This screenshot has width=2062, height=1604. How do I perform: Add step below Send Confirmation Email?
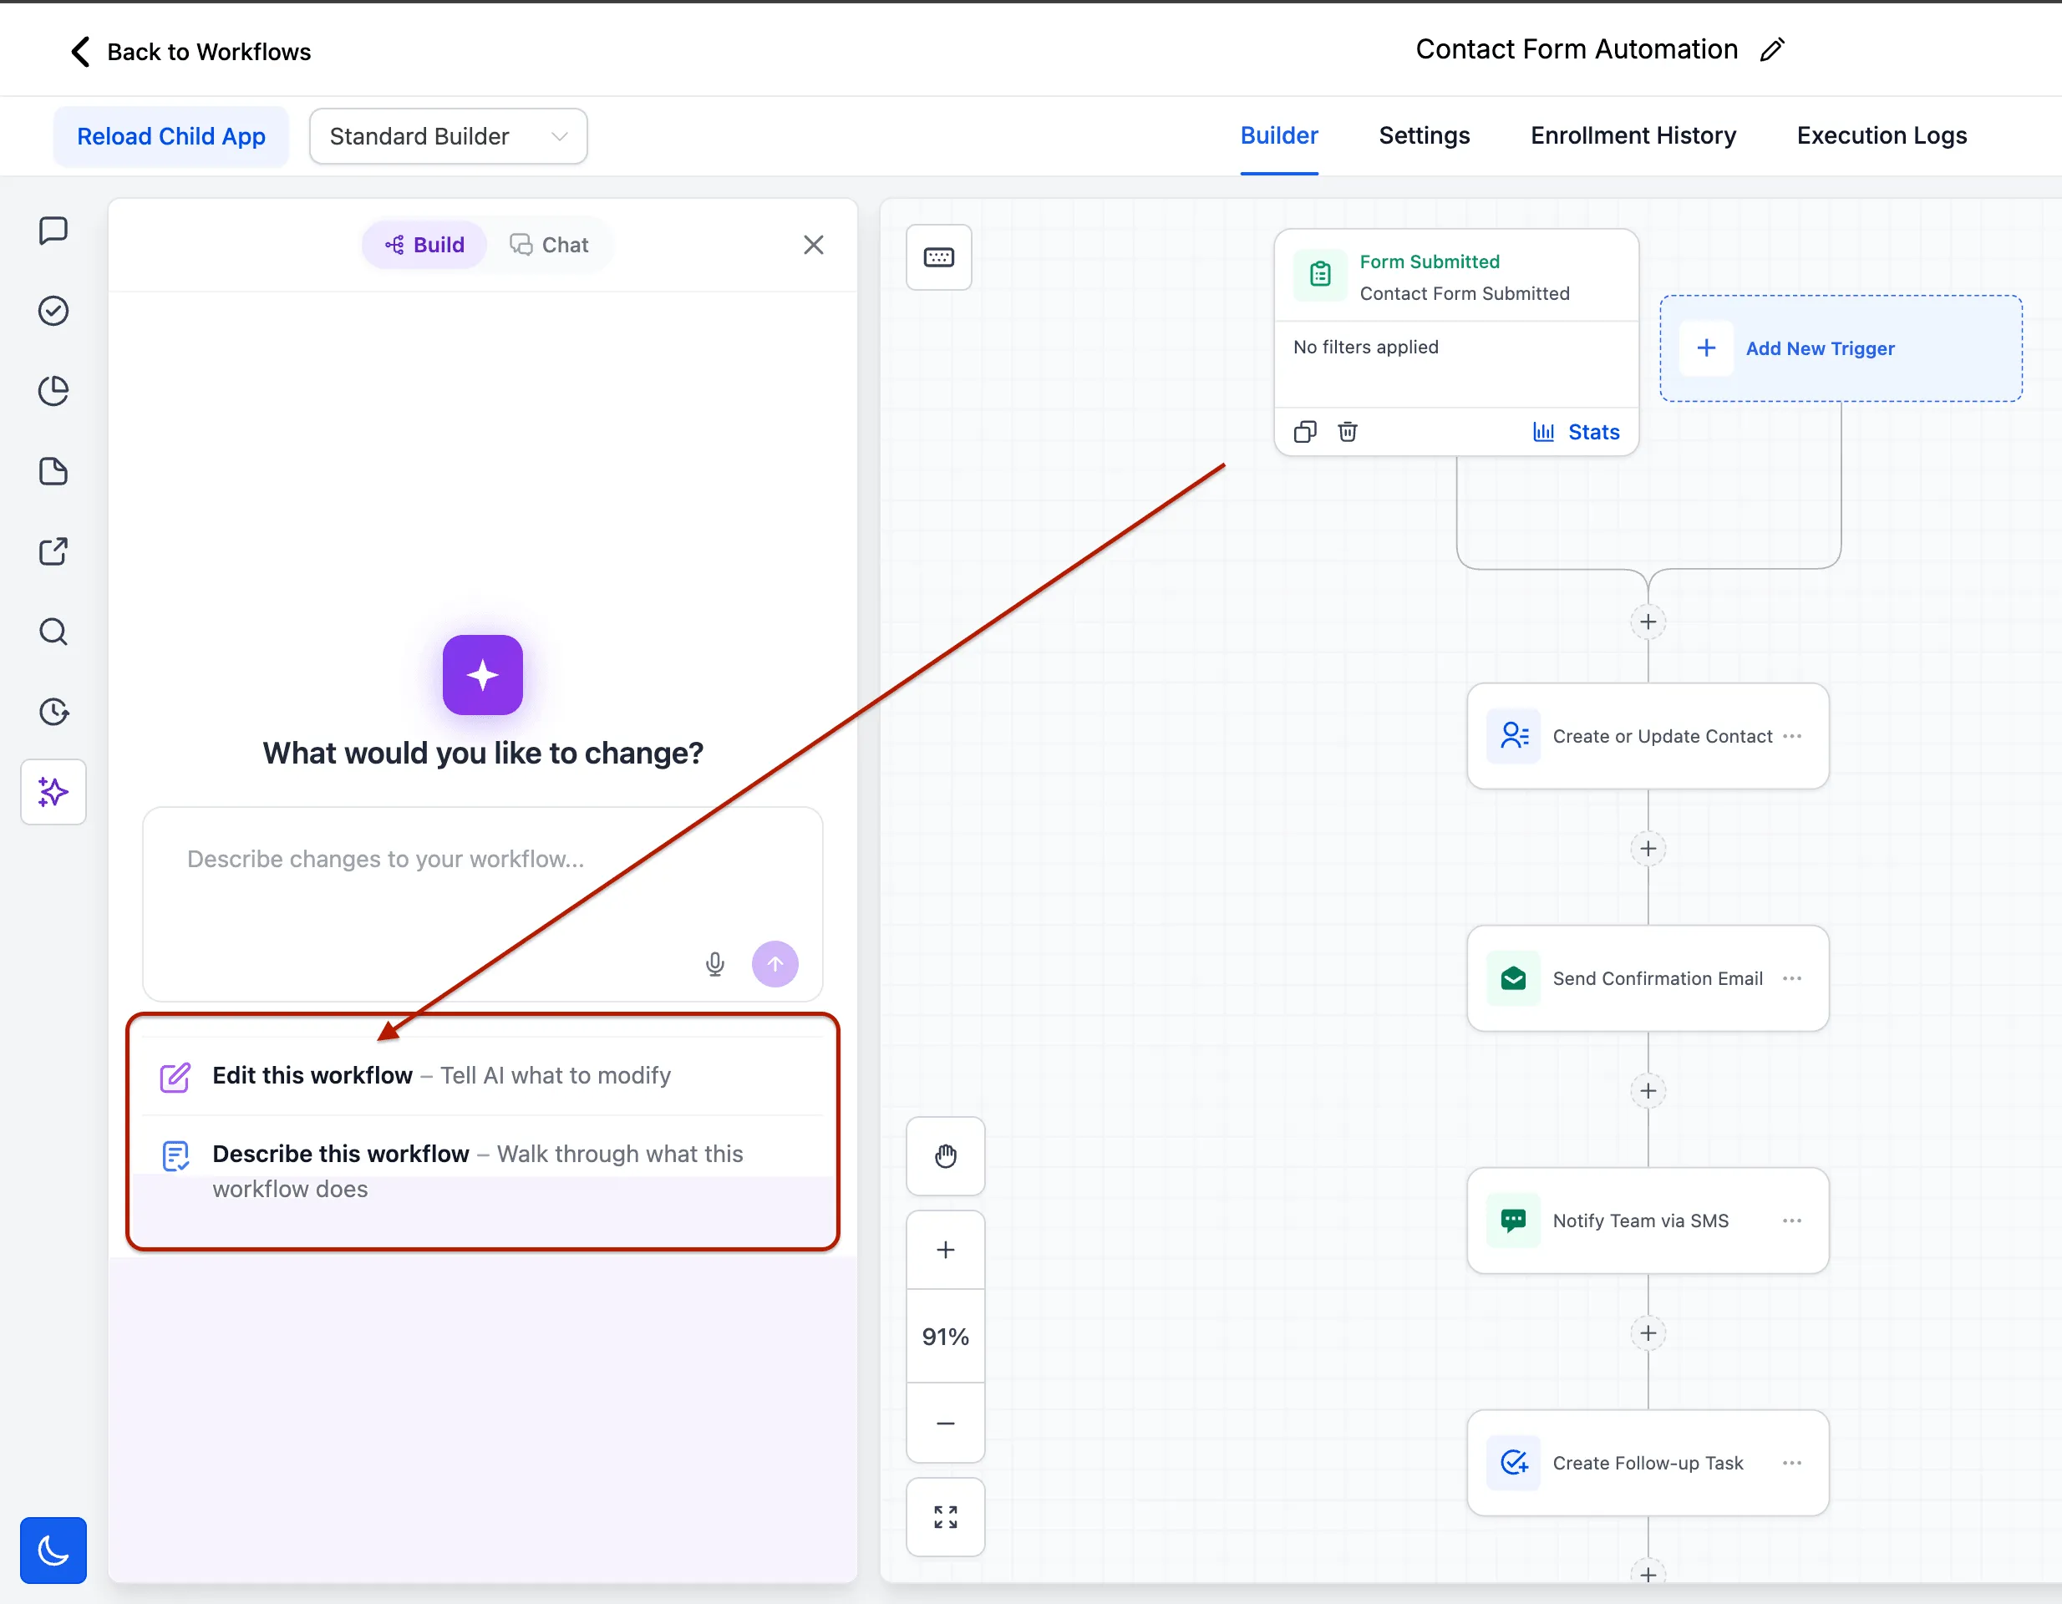click(x=1648, y=1091)
